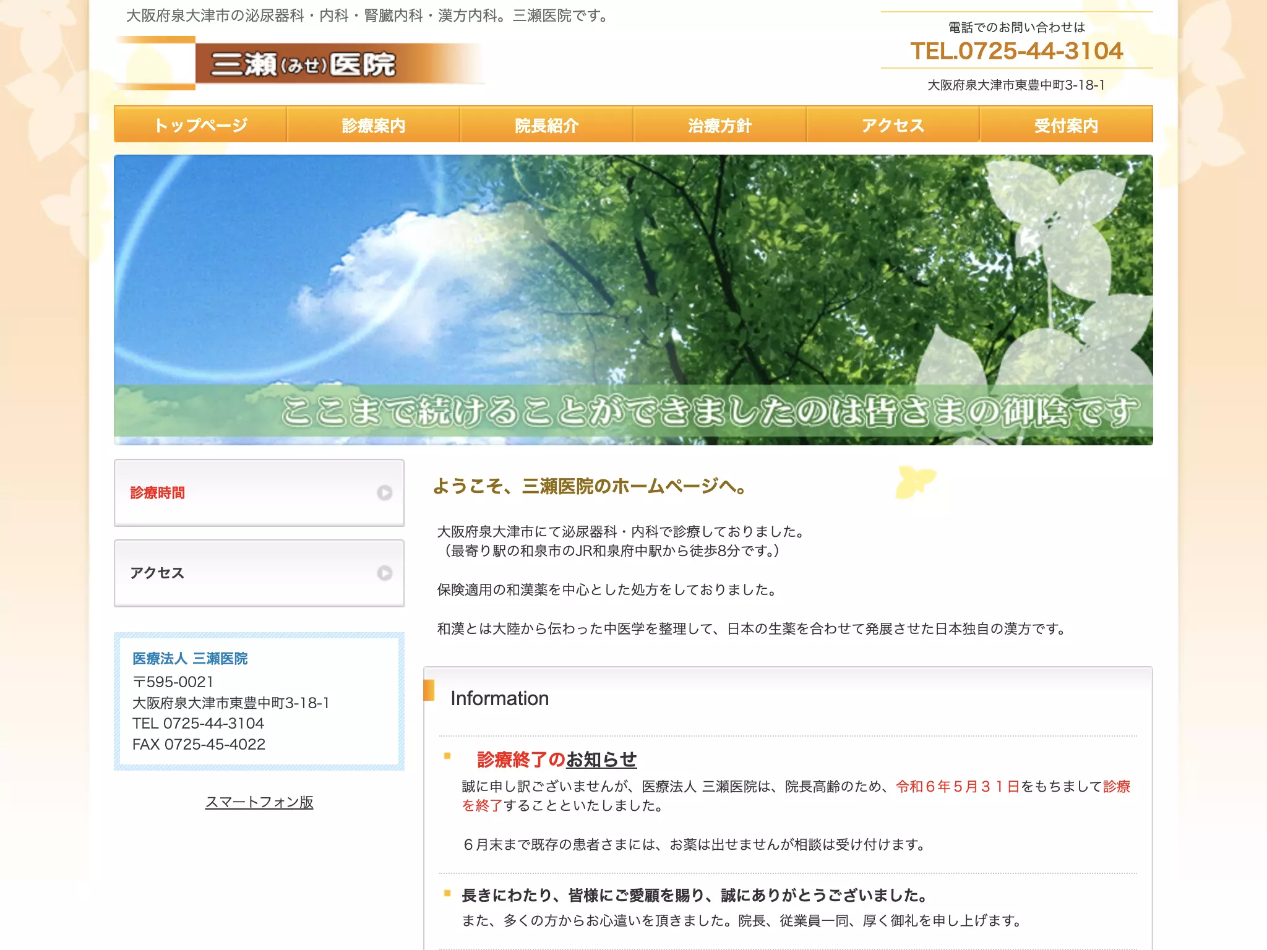Viewport: 1267px width, 950px height.
Task: Click the sidebar address line 大阪府泉大津市東豊中町3-18-1
Action: pyautogui.click(x=231, y=703)
